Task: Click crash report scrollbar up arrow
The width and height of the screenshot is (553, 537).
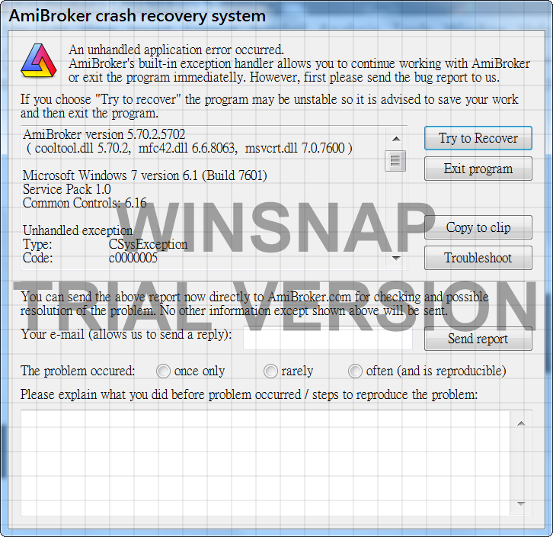Action: point(396,139)
